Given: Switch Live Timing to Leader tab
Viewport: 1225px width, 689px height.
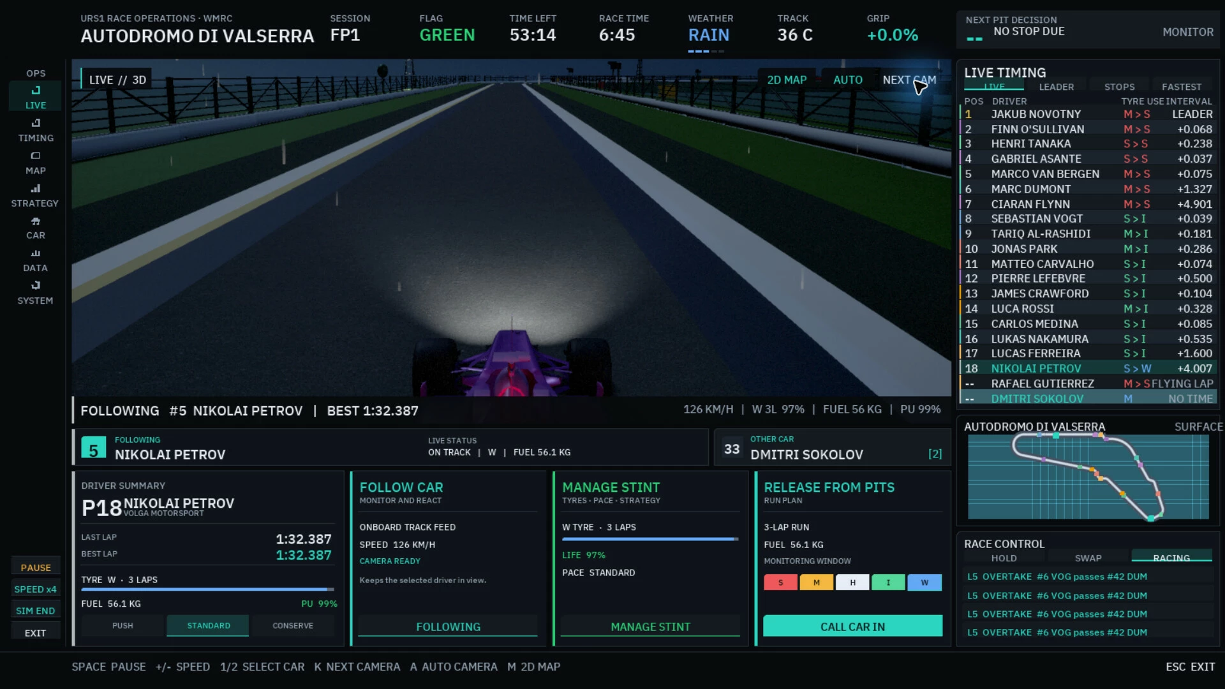Looking at the screenshot, I should coord(1056,87).
